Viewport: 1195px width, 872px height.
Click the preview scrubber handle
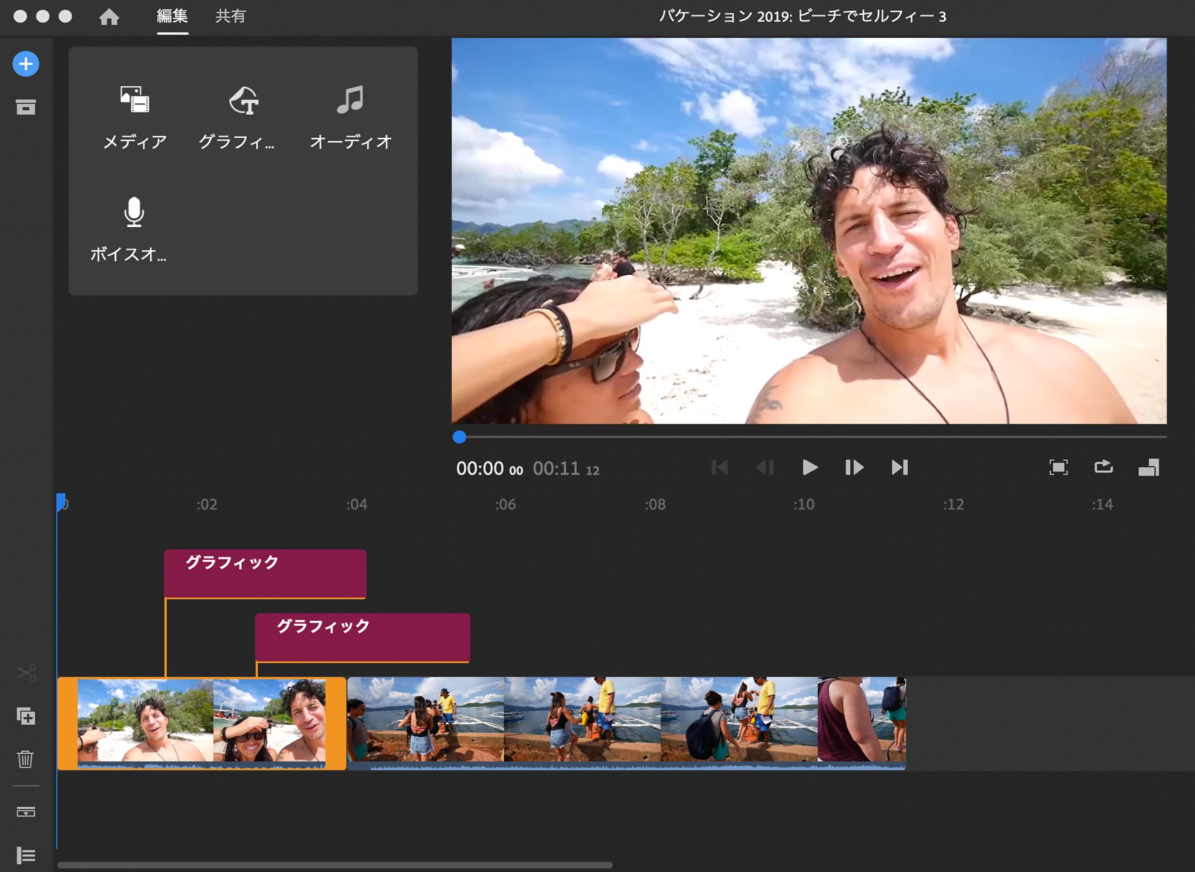pos(459,437)
